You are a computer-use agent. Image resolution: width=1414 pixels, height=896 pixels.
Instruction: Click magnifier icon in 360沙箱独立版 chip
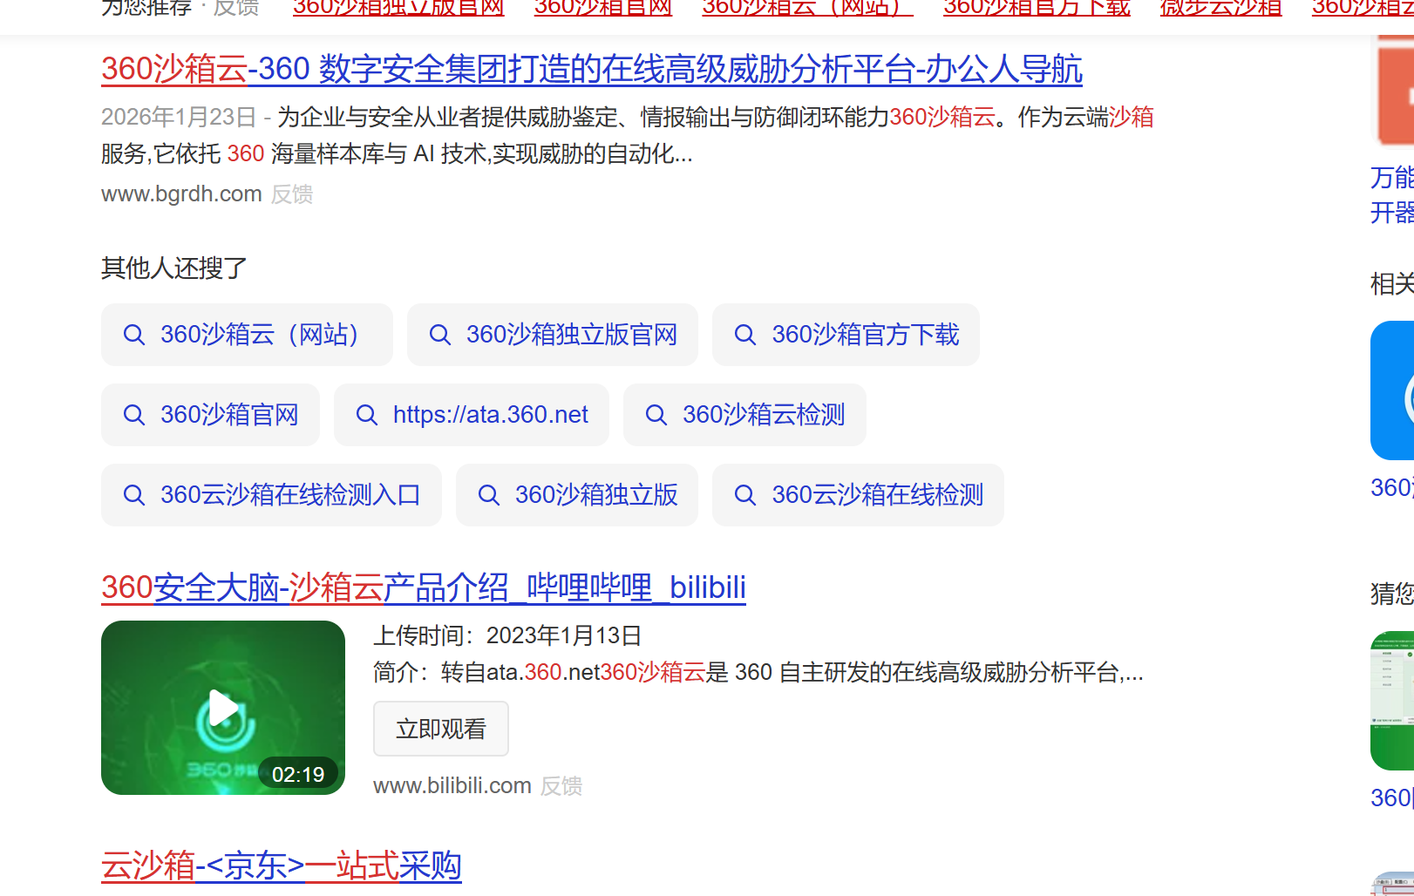point(488,495)
